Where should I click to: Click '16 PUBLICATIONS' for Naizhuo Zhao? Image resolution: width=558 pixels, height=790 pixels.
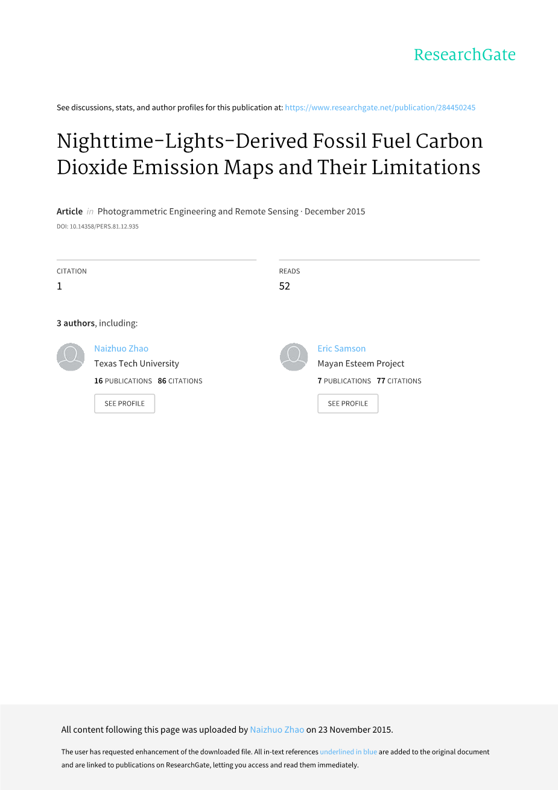click(x=123, y=381)
